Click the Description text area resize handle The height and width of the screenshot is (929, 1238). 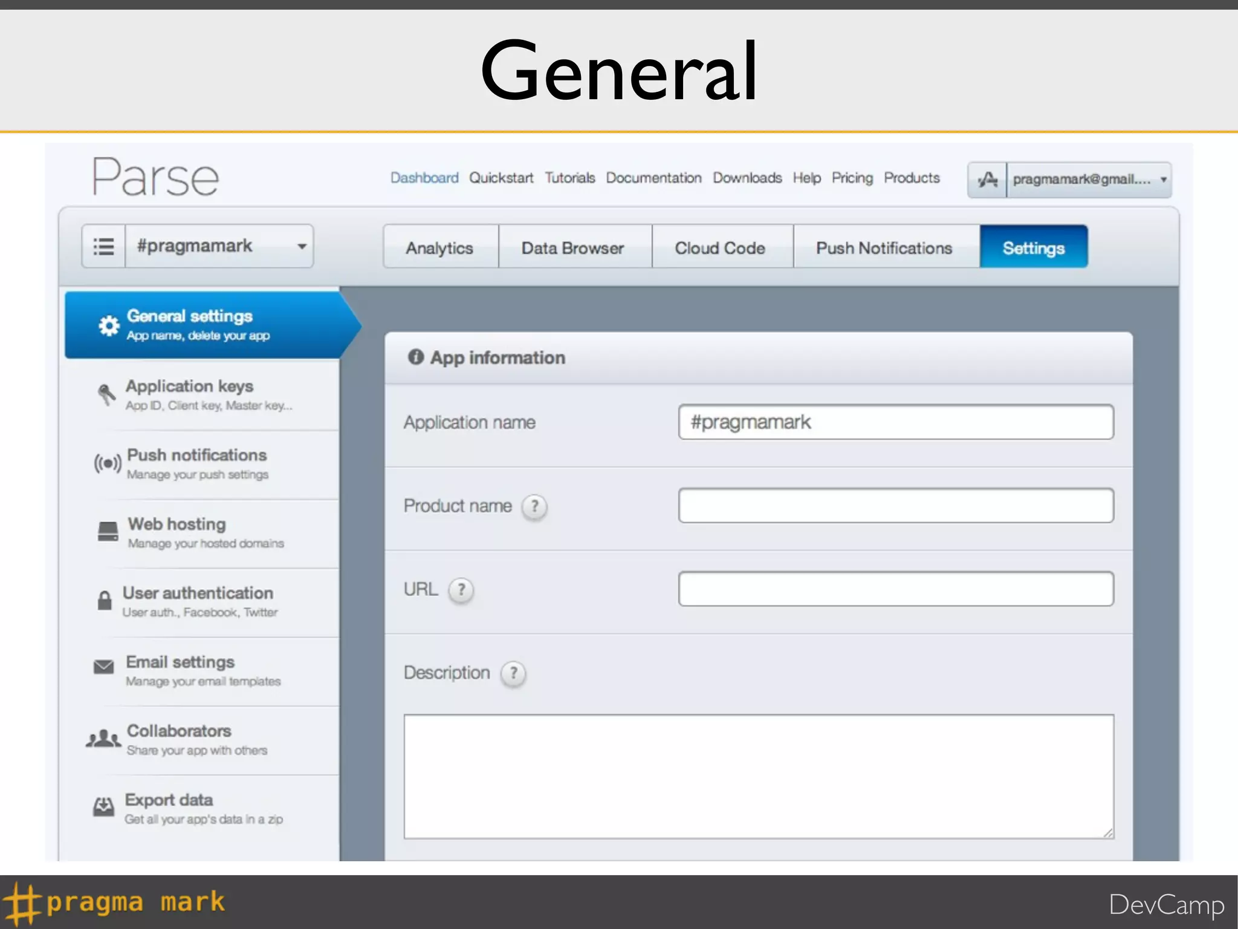pos(1107,833)
